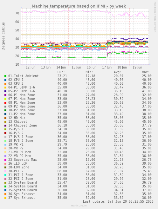This screenshot has width=158, height=209.
Task: Click the '22-VR P2 Mem' legend label
Action: (x=20, y=156)
